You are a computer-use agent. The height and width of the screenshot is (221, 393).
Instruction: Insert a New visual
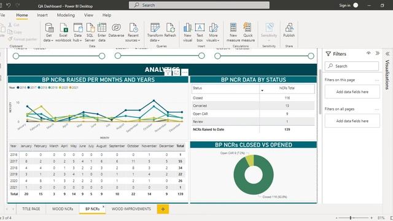pos(187,33)
